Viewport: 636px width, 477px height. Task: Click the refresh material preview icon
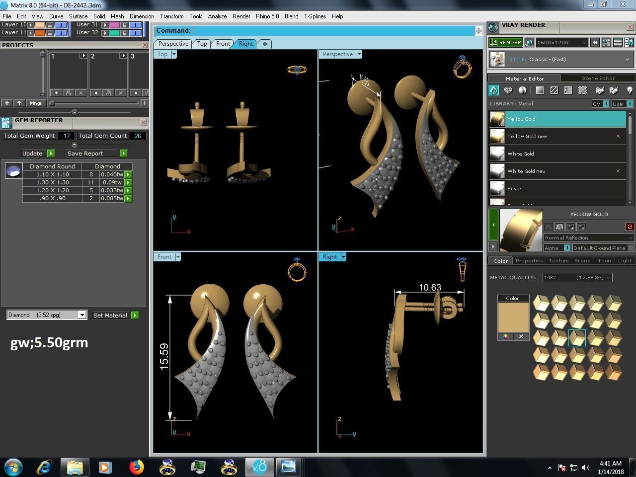click(630, 227)
